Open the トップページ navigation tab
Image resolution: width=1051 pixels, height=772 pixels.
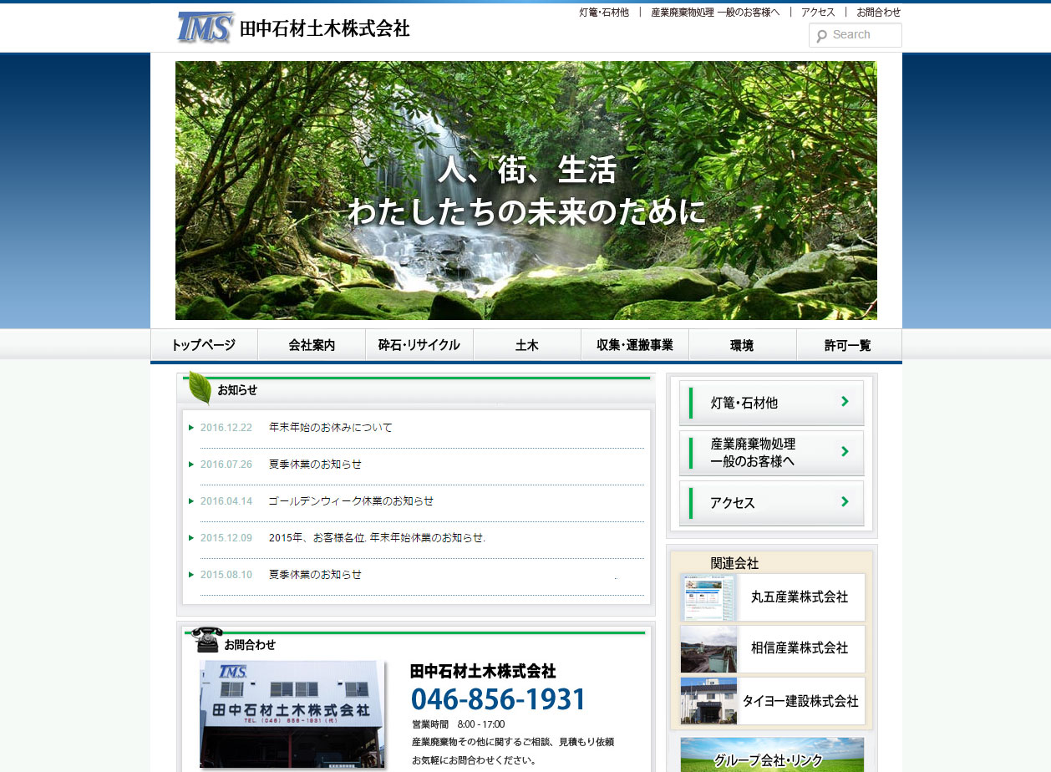[x=204, y=345]
